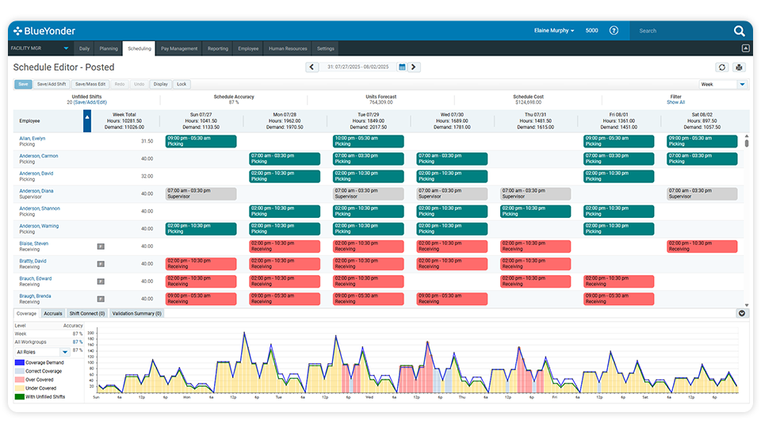The image size is (761, 428).
Task: Click the refresh icon near top right
Action: (721, 67)
